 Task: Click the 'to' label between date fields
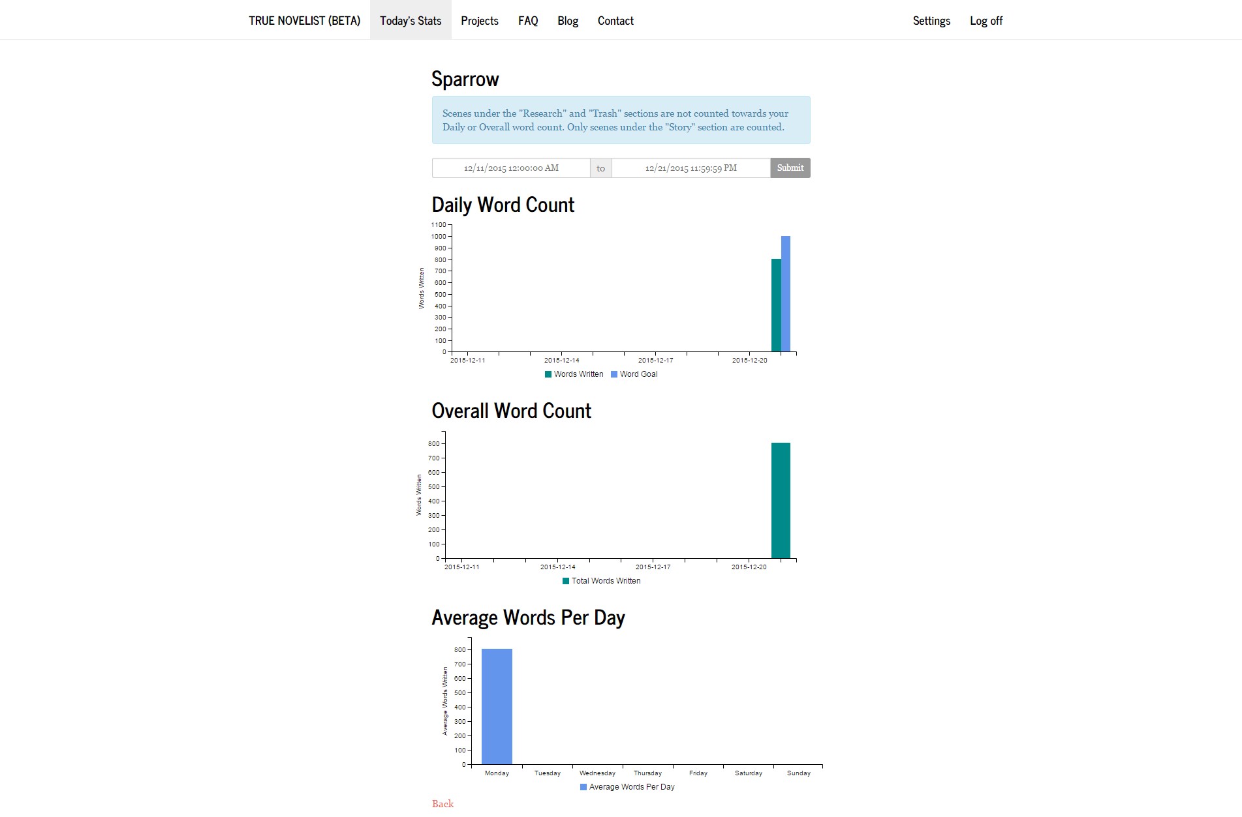pos(601,168)
